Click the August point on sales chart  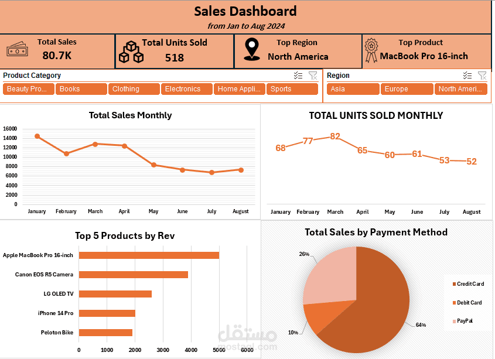(x=241, y=170)
